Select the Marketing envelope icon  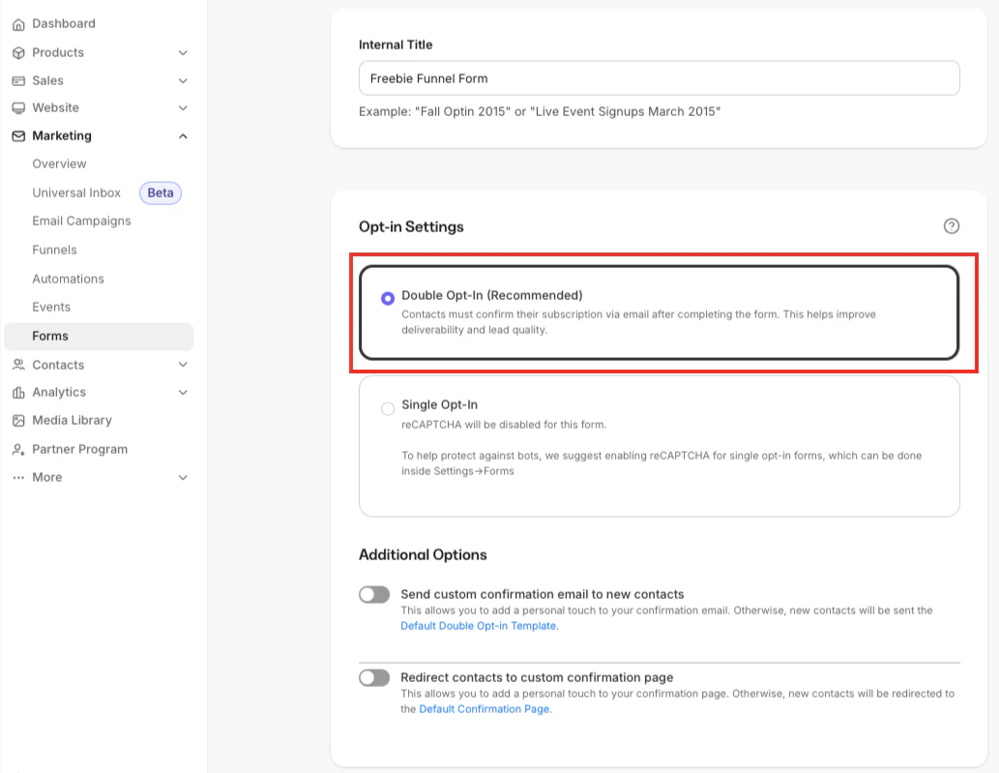click(16, 135)
